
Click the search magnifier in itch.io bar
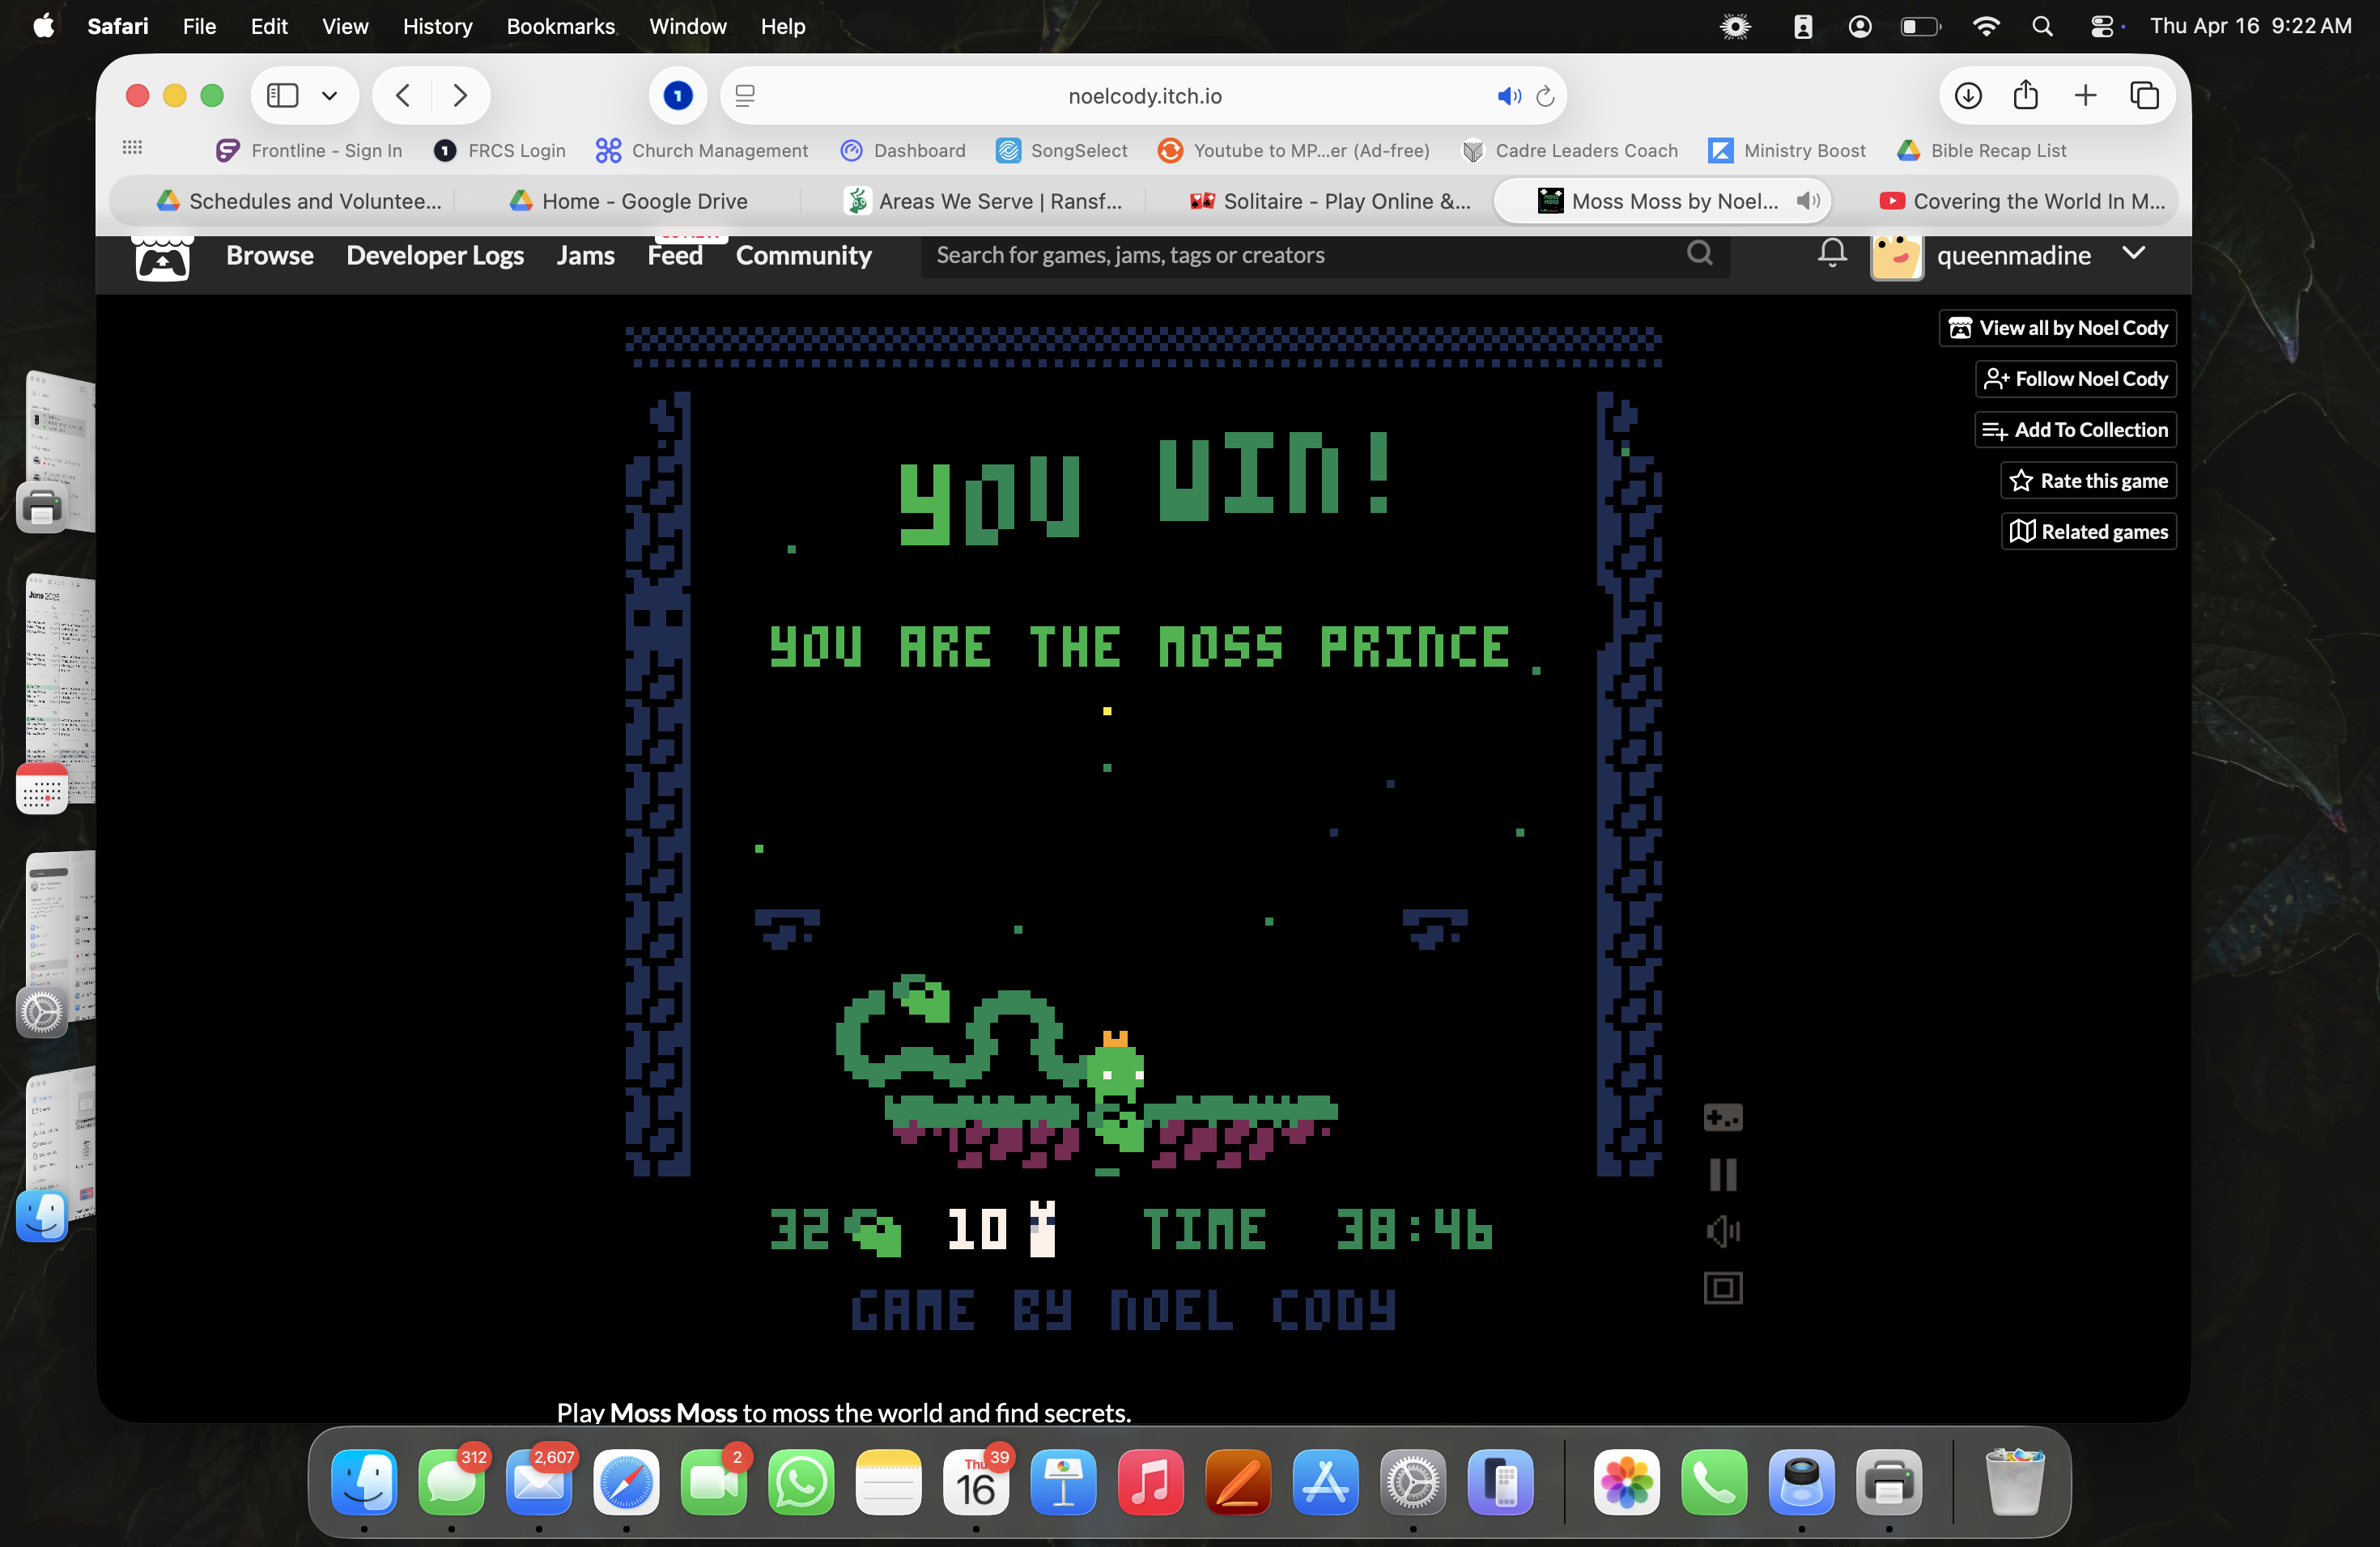coord(1699,254)
